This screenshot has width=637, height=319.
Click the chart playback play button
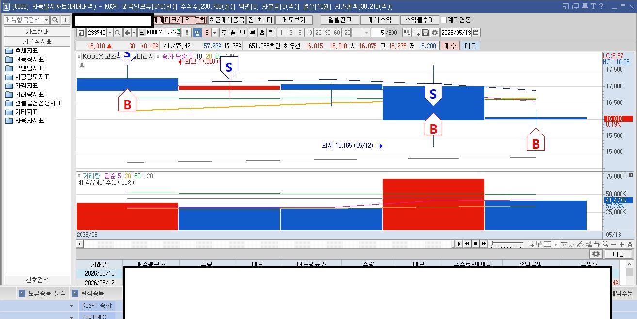tap(459, 244)
